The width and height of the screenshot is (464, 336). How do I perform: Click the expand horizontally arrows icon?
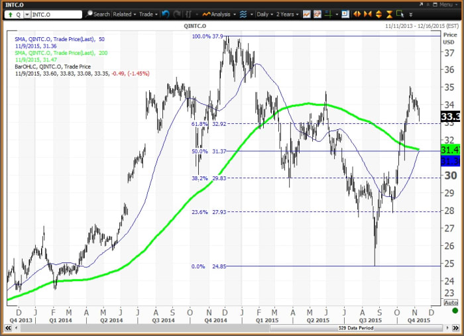357,14
